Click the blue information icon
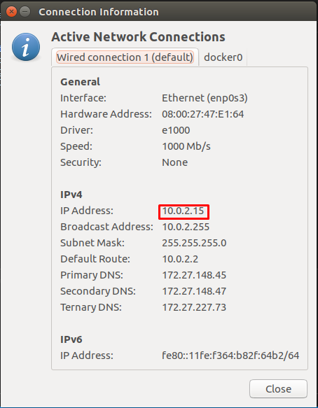Viewport: 318px width, 408px height. (x=26, y=47)
